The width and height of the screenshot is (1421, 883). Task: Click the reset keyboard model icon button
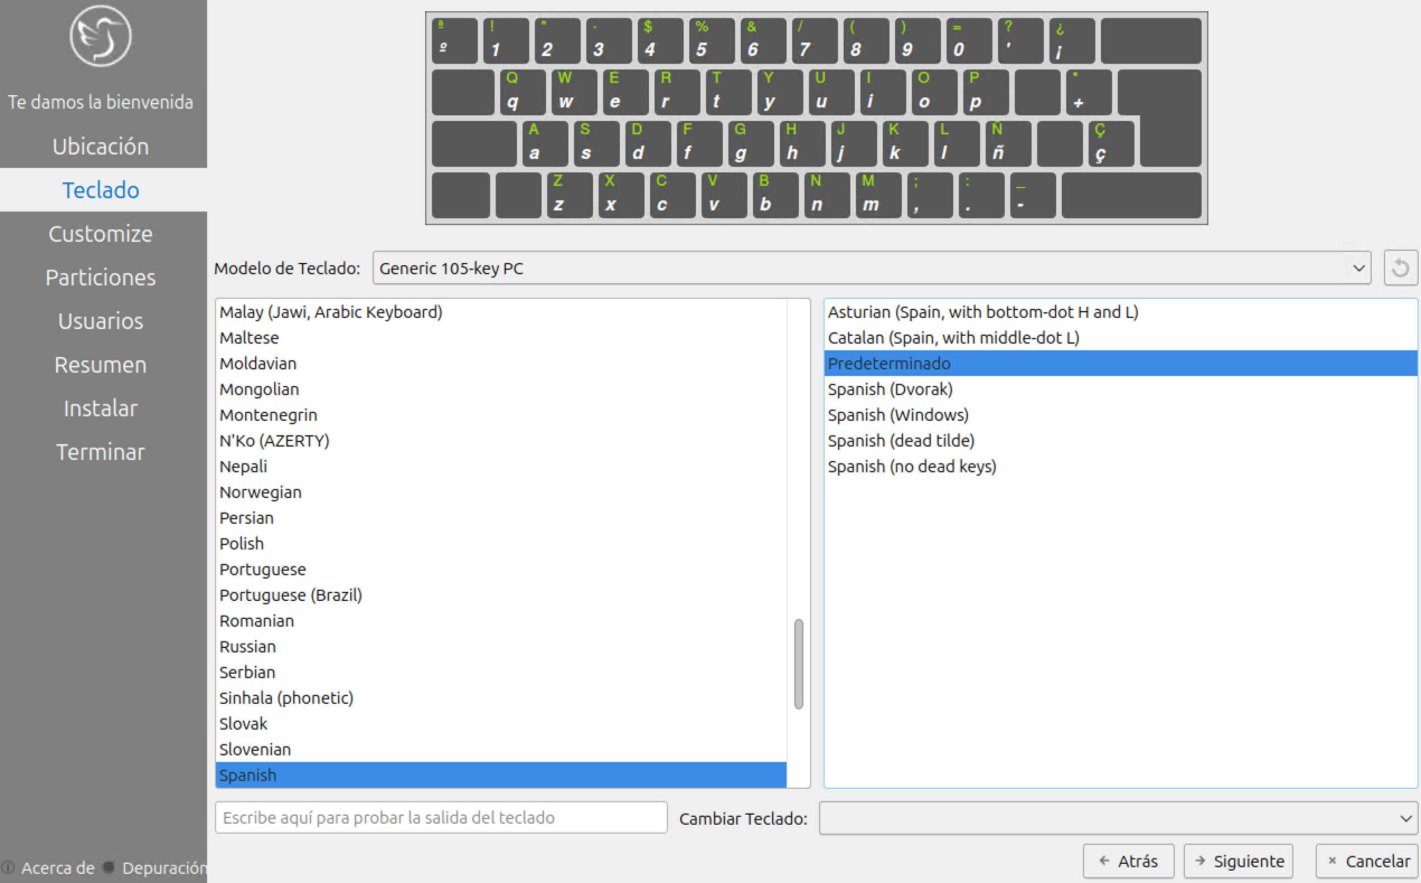(1400, 268)
